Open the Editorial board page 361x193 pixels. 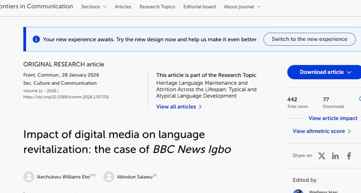[x=199, y=6]
